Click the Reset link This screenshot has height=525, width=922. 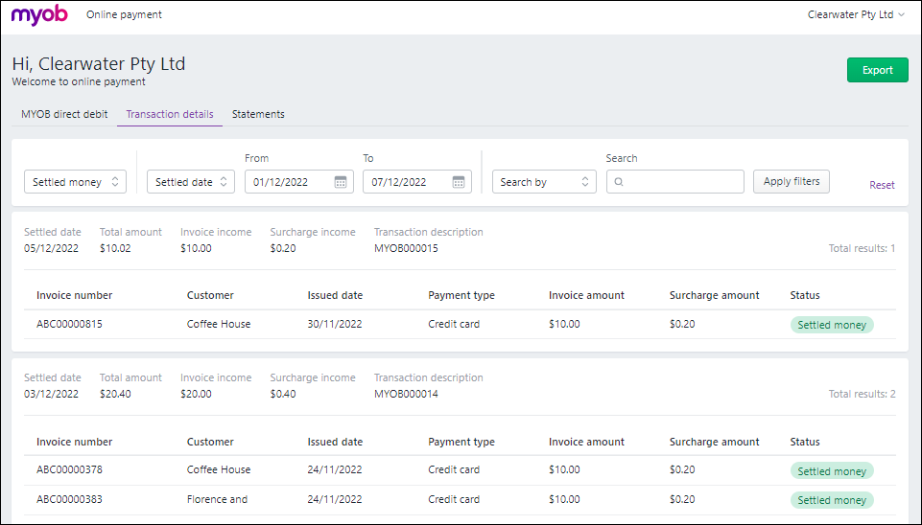click(882, 185)
